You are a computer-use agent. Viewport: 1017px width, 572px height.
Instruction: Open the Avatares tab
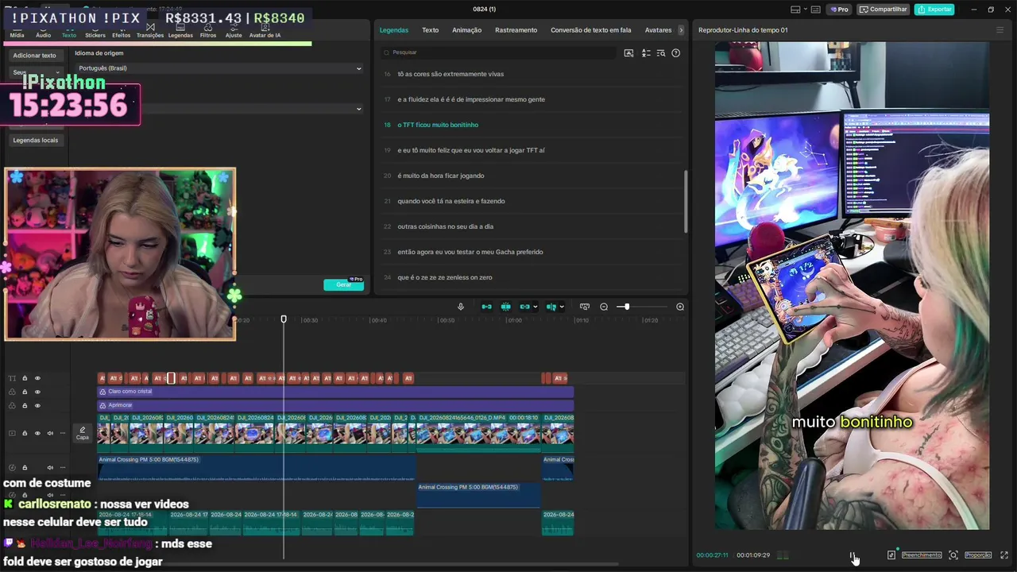pyautogui.click(x=658, y=30)
